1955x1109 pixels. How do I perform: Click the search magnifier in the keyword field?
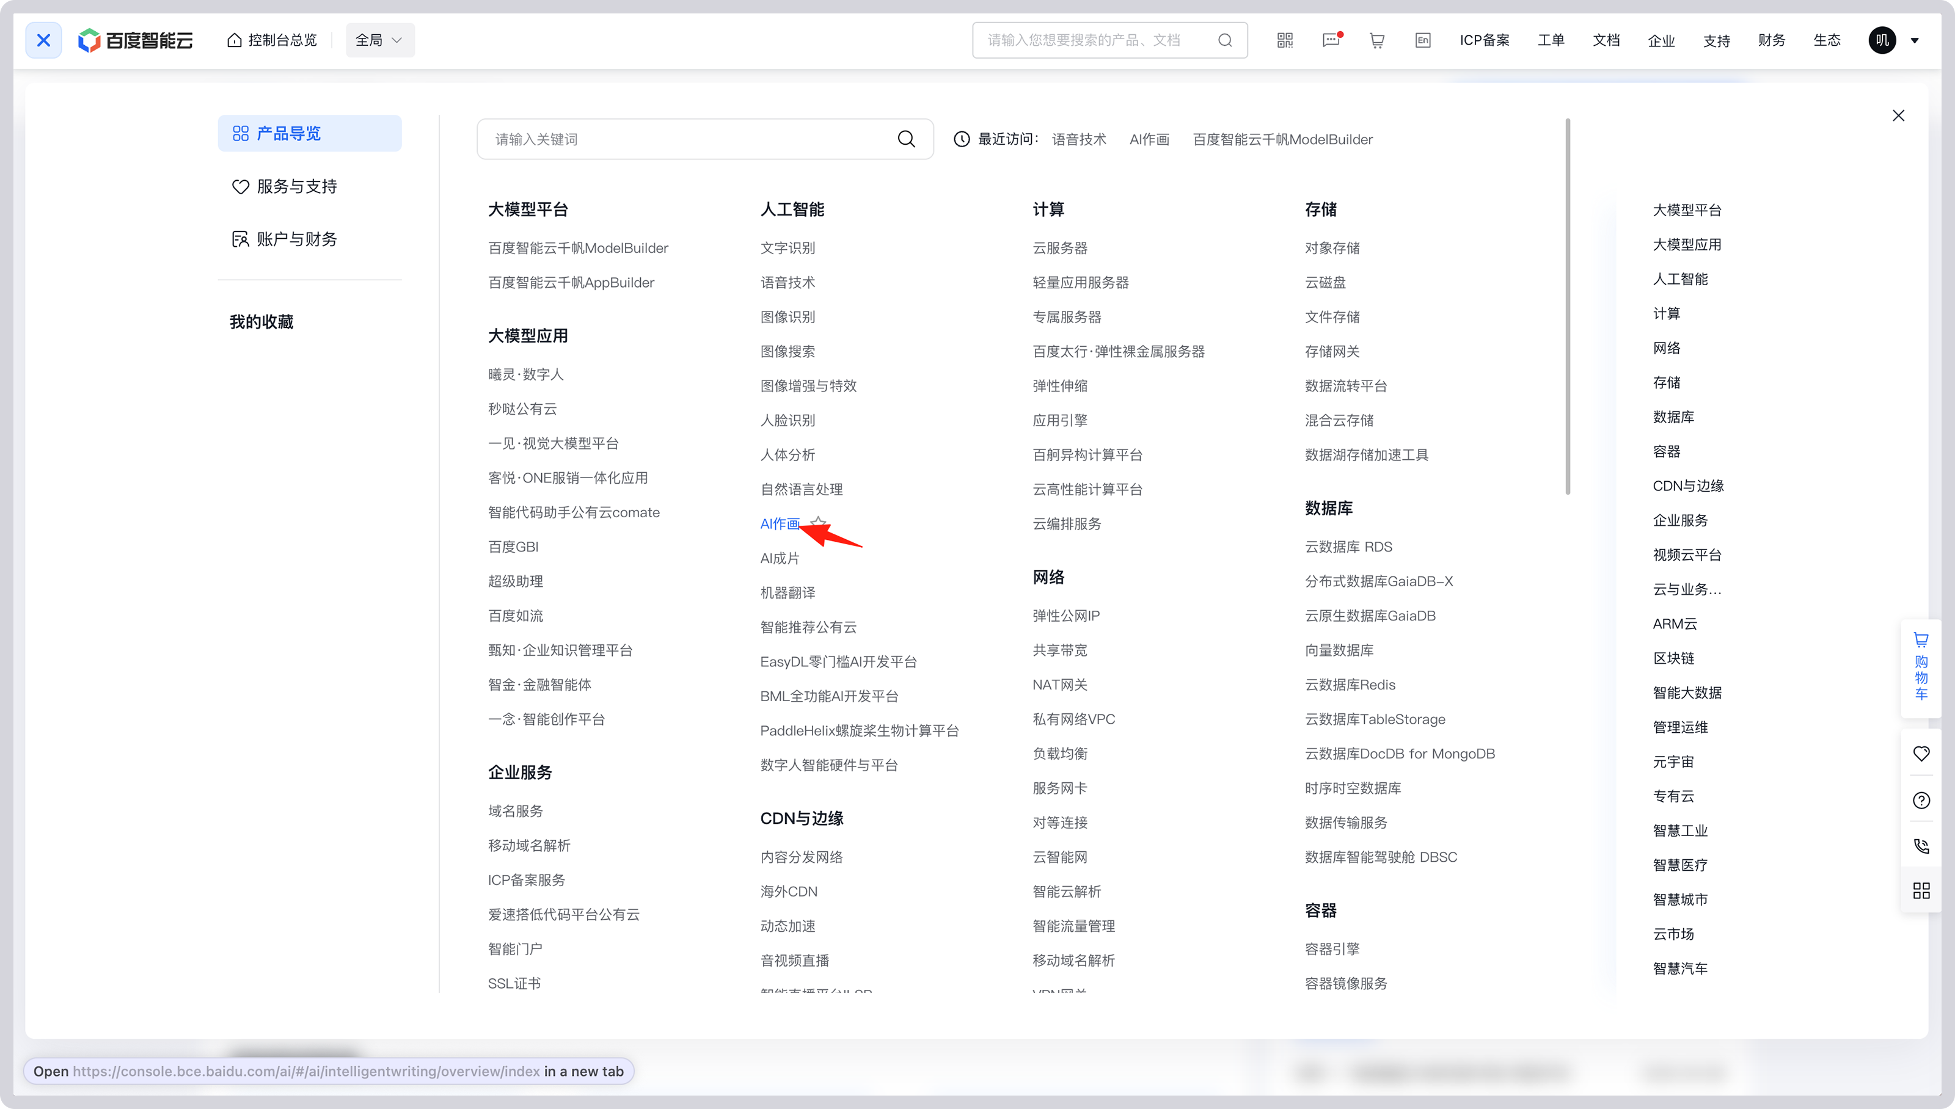coord(907,139)
